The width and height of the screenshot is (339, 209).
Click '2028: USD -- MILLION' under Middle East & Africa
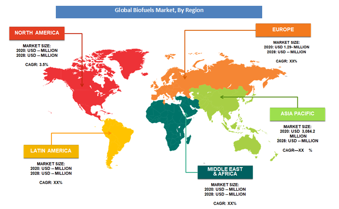click(225, 194)
